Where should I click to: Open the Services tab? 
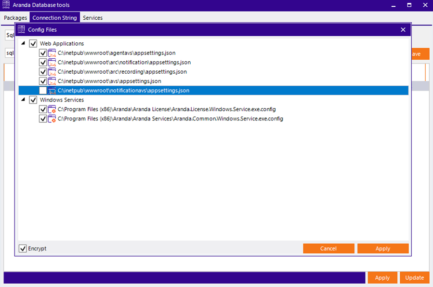point(93,18)
